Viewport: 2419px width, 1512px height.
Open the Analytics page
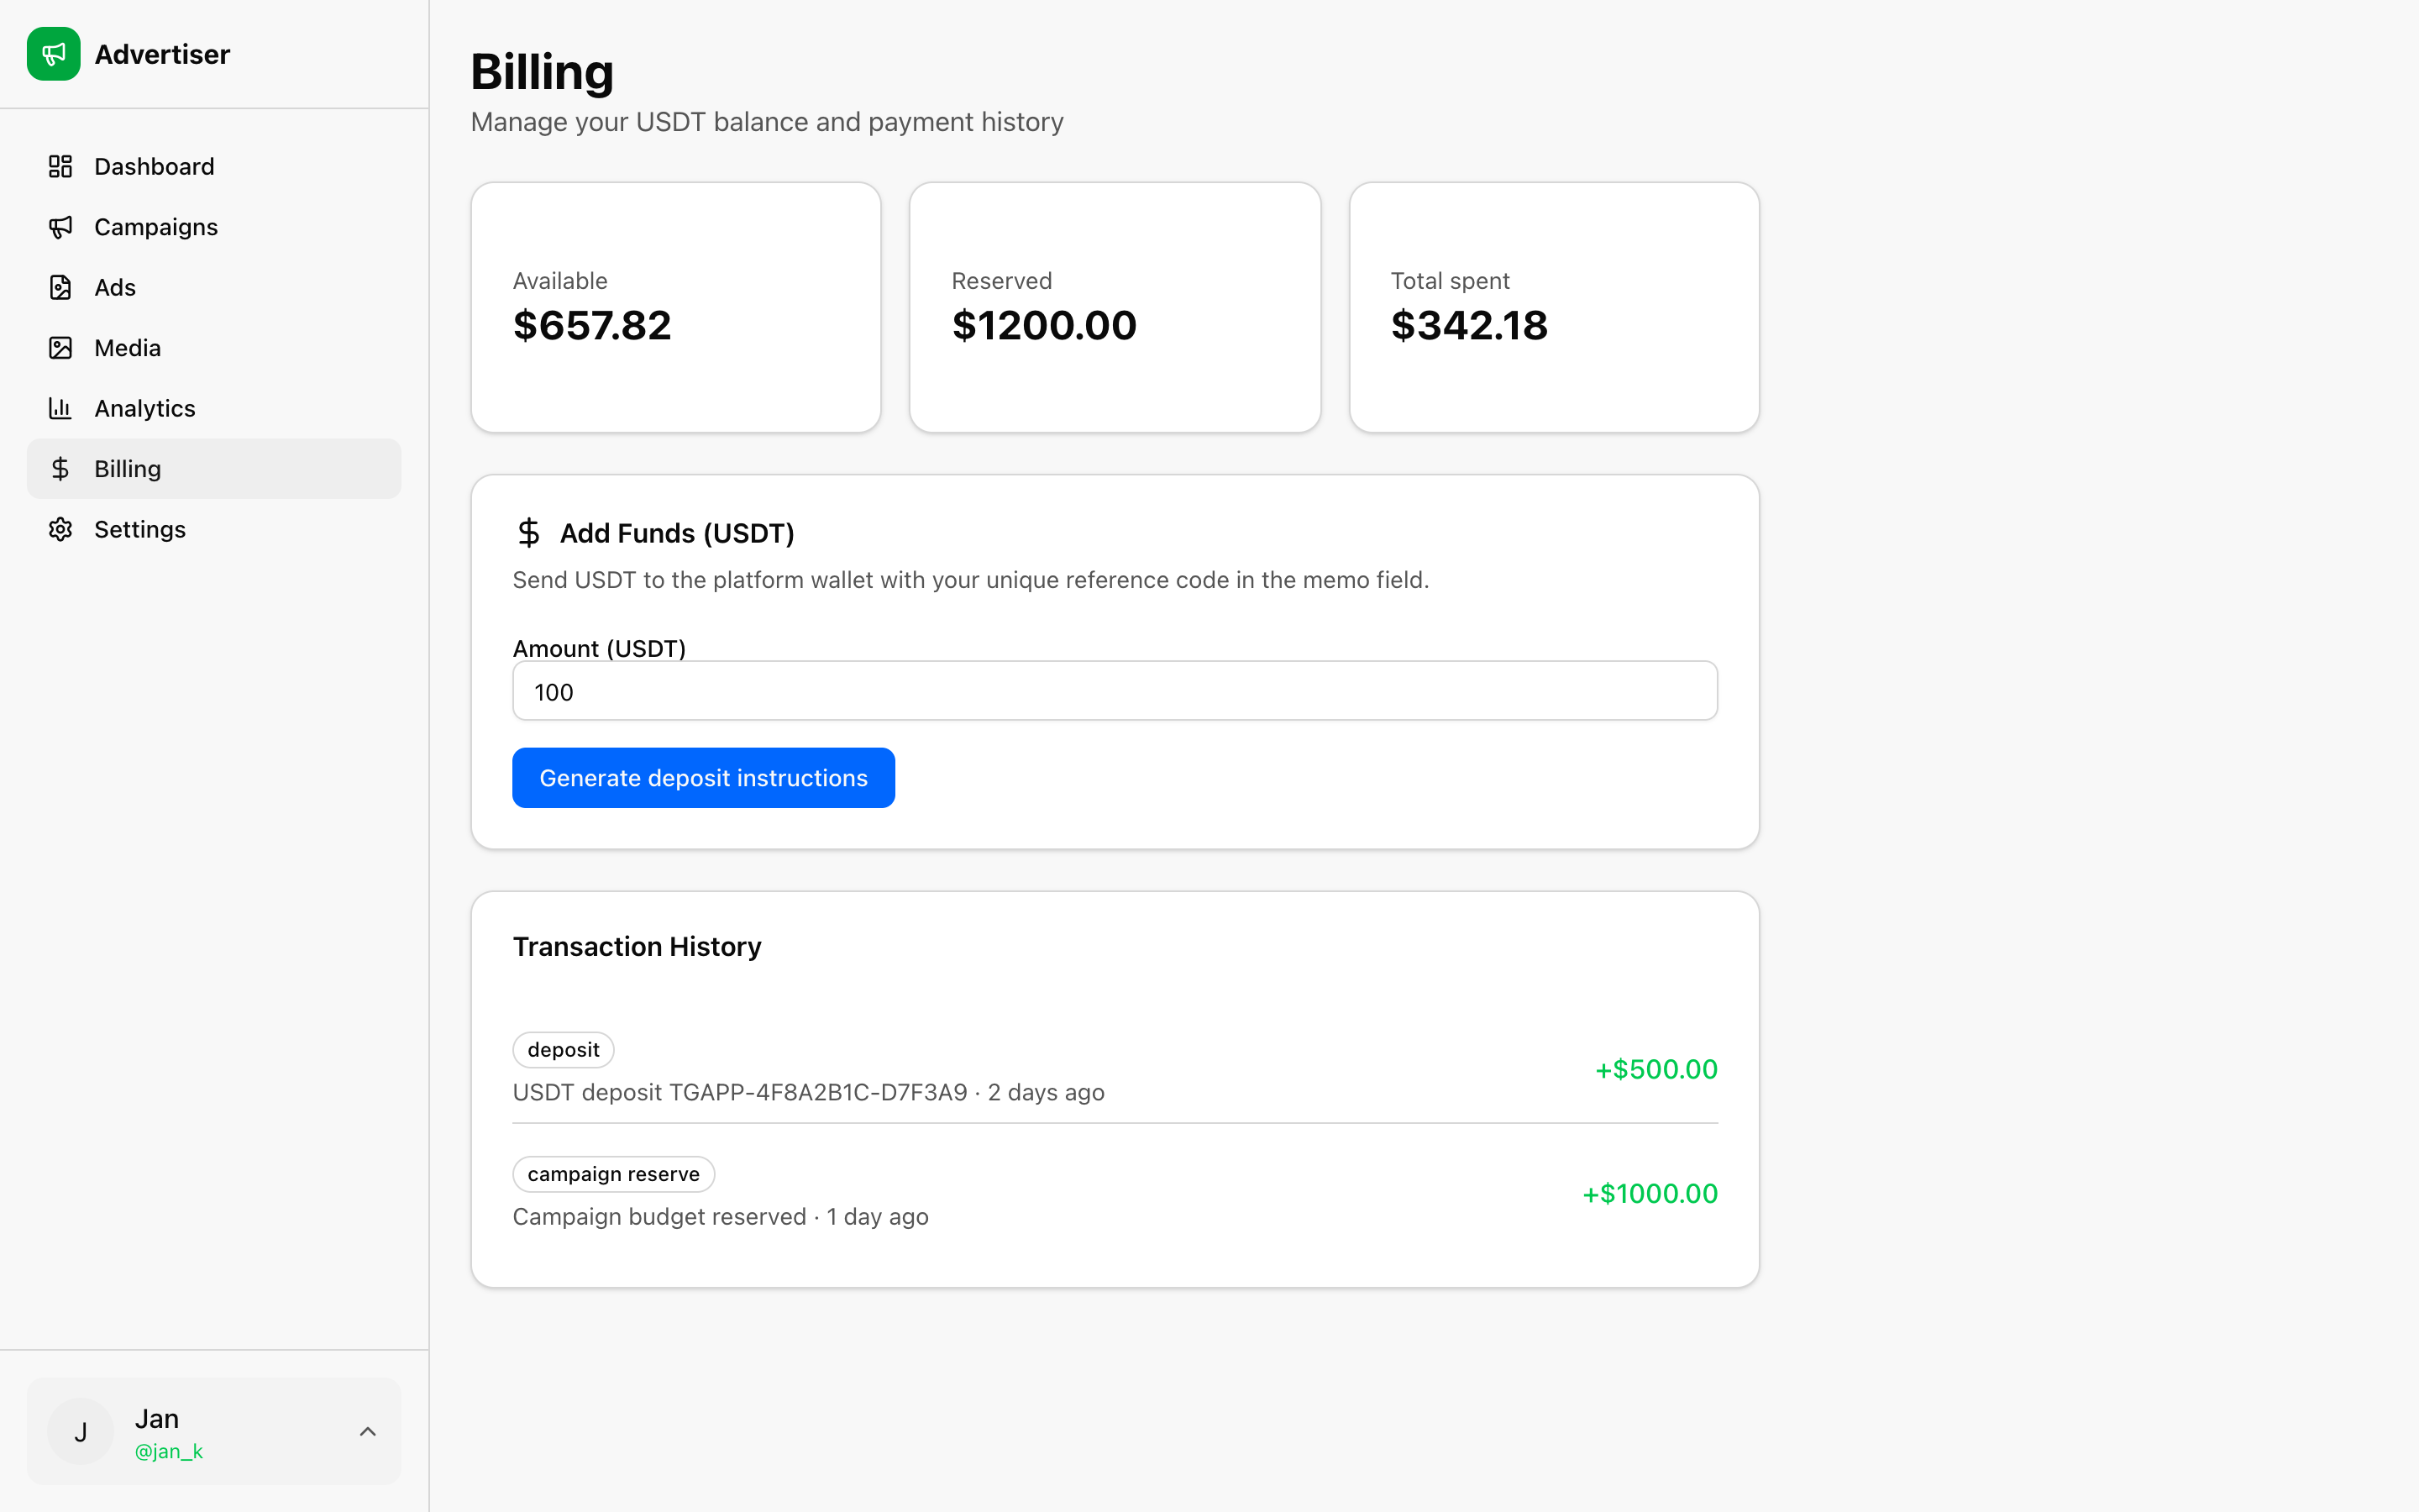214,408
